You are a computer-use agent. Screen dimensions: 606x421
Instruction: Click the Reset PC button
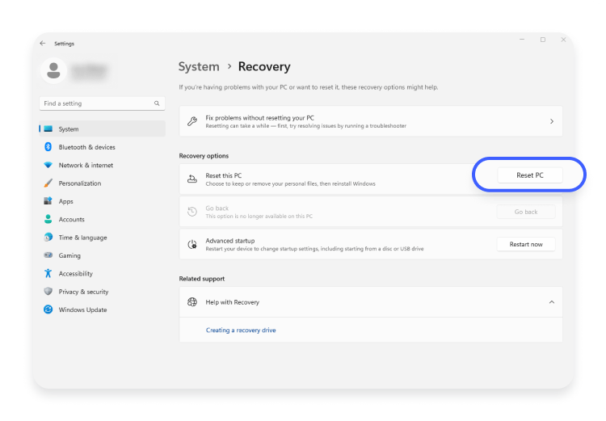click(530, 175)
